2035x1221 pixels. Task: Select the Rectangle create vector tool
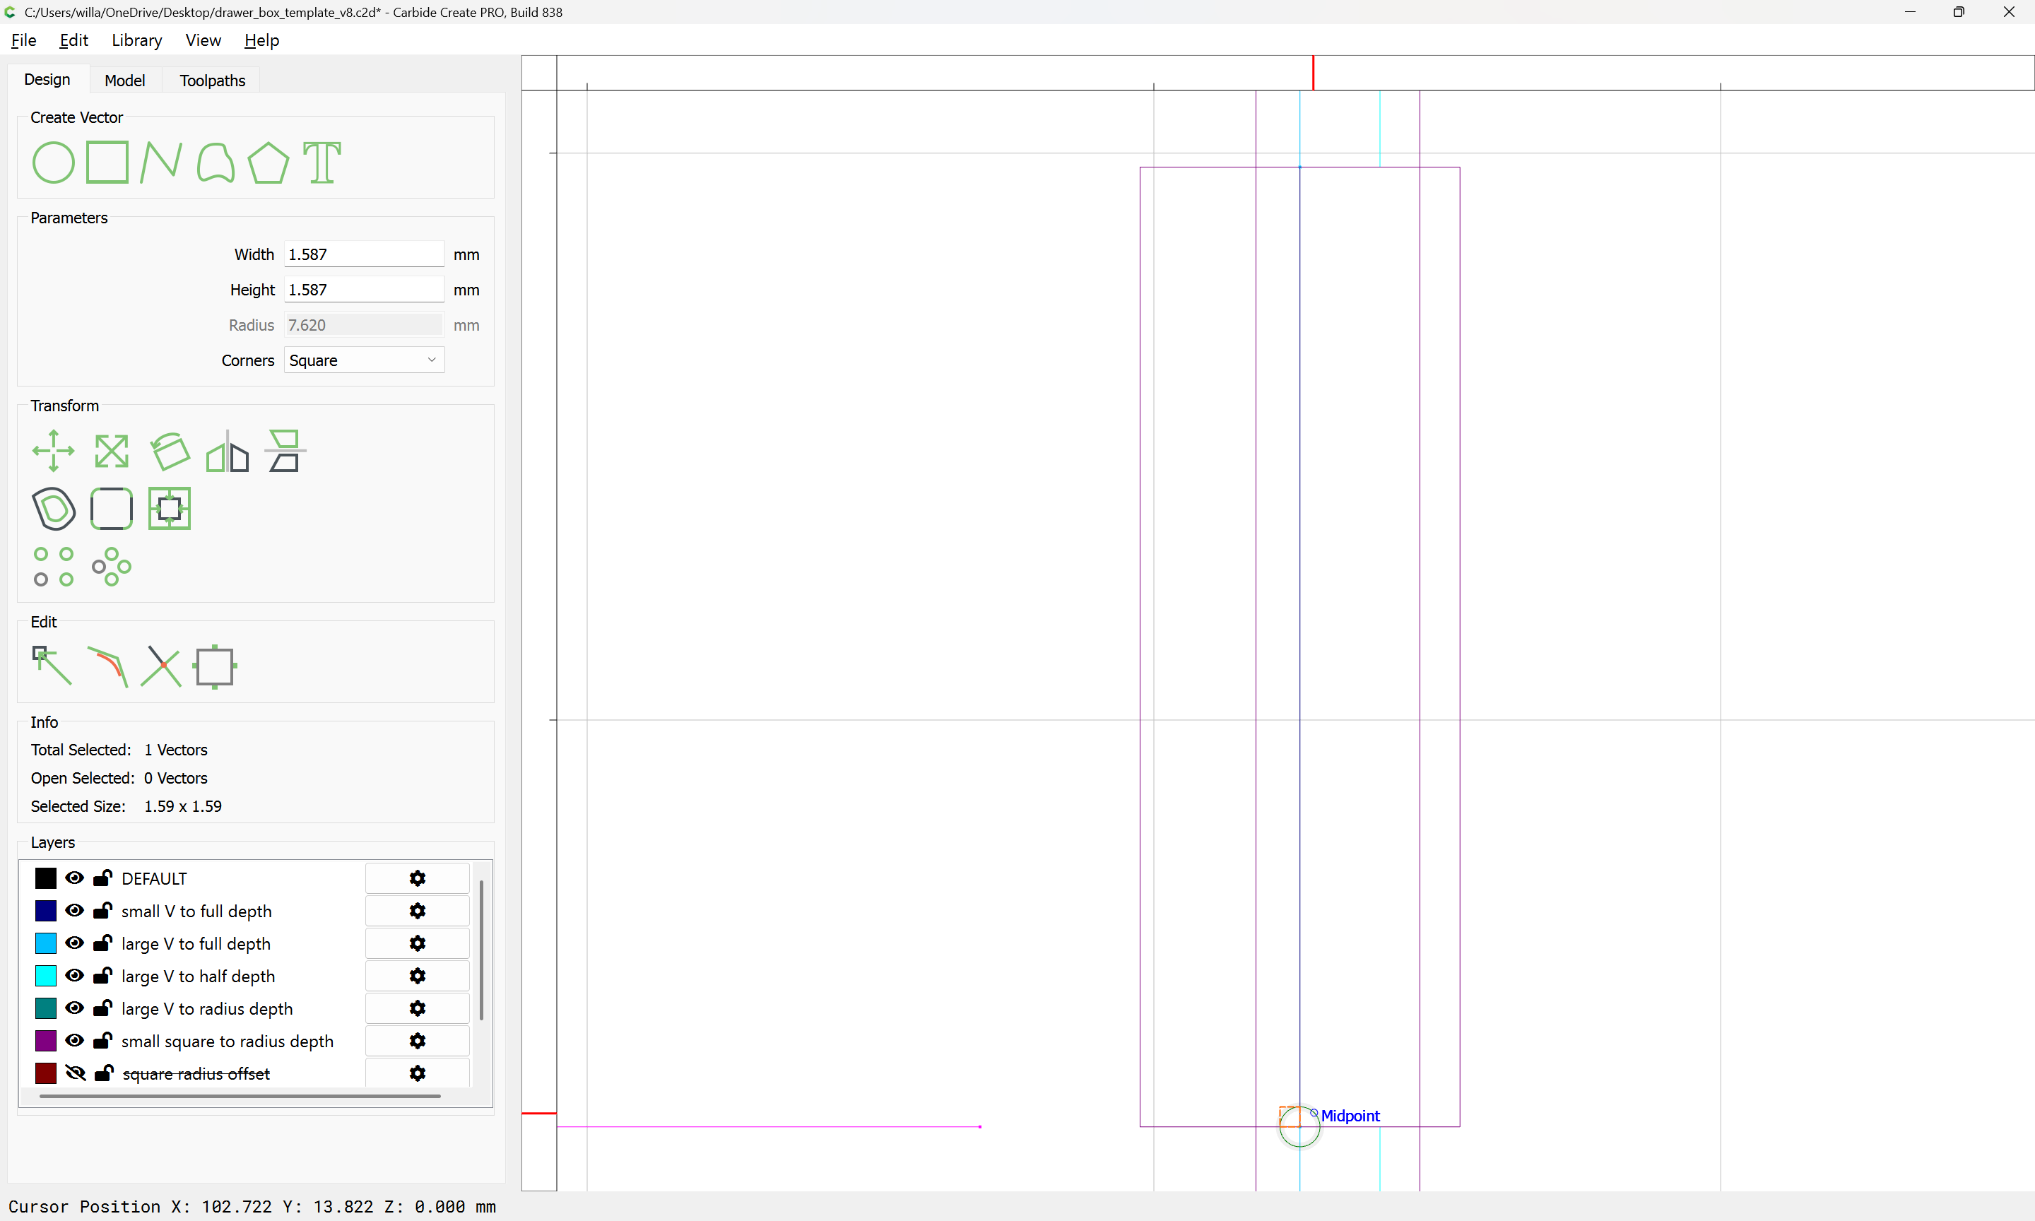107,162
